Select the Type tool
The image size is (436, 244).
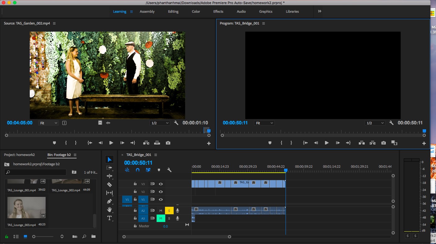(109, 218)
